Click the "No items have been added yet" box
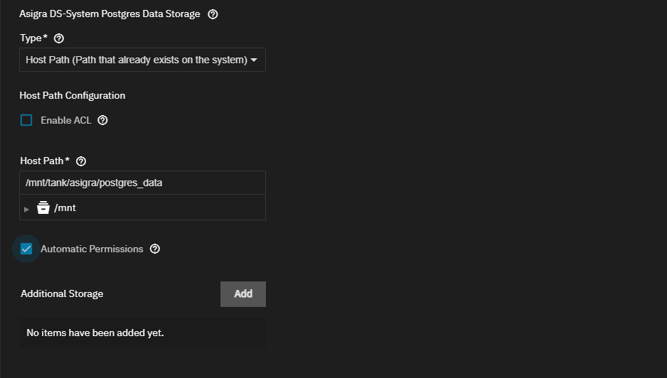 [x=142, y=333]
